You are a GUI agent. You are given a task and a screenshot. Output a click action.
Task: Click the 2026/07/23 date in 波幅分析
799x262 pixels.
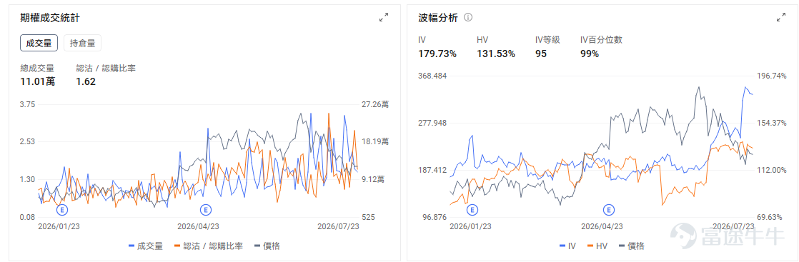(733, 226)
